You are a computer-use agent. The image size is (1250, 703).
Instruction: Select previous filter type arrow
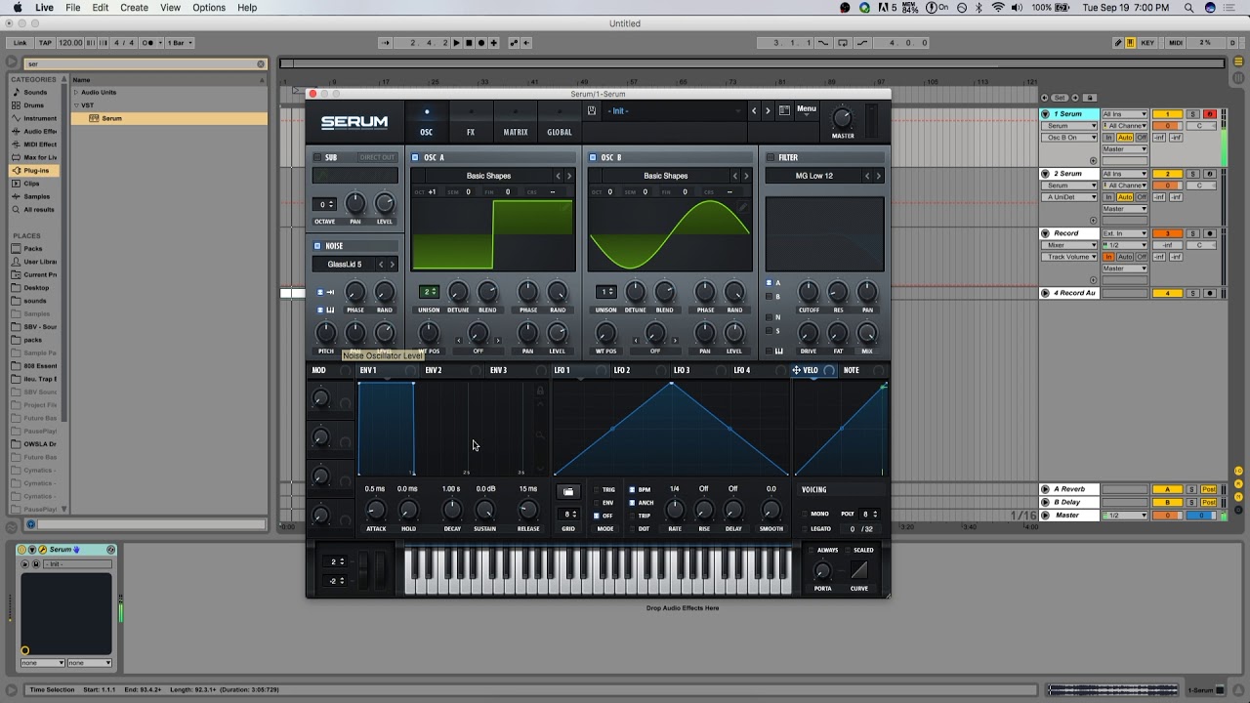point(867,176)
